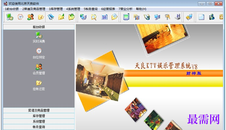This screenshot has height=130, width=226.
Task: Click the folder-with-green-down-arrow toolbar icon
Action: click(72, 17)
